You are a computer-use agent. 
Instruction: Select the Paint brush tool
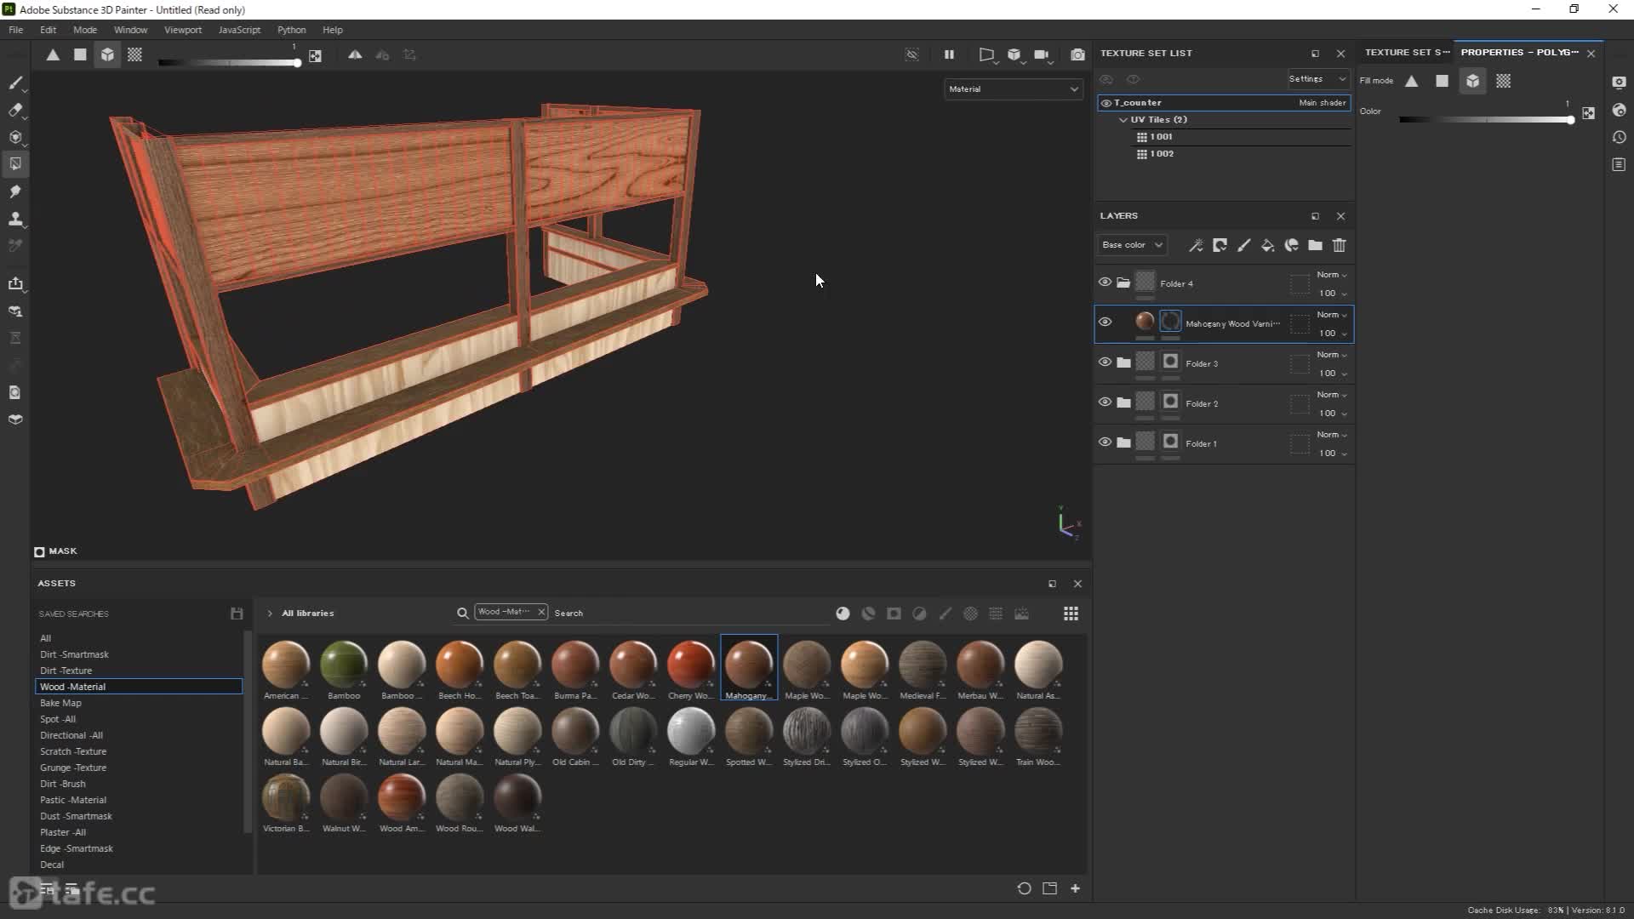pyautogui.click(x=15, y=83)
